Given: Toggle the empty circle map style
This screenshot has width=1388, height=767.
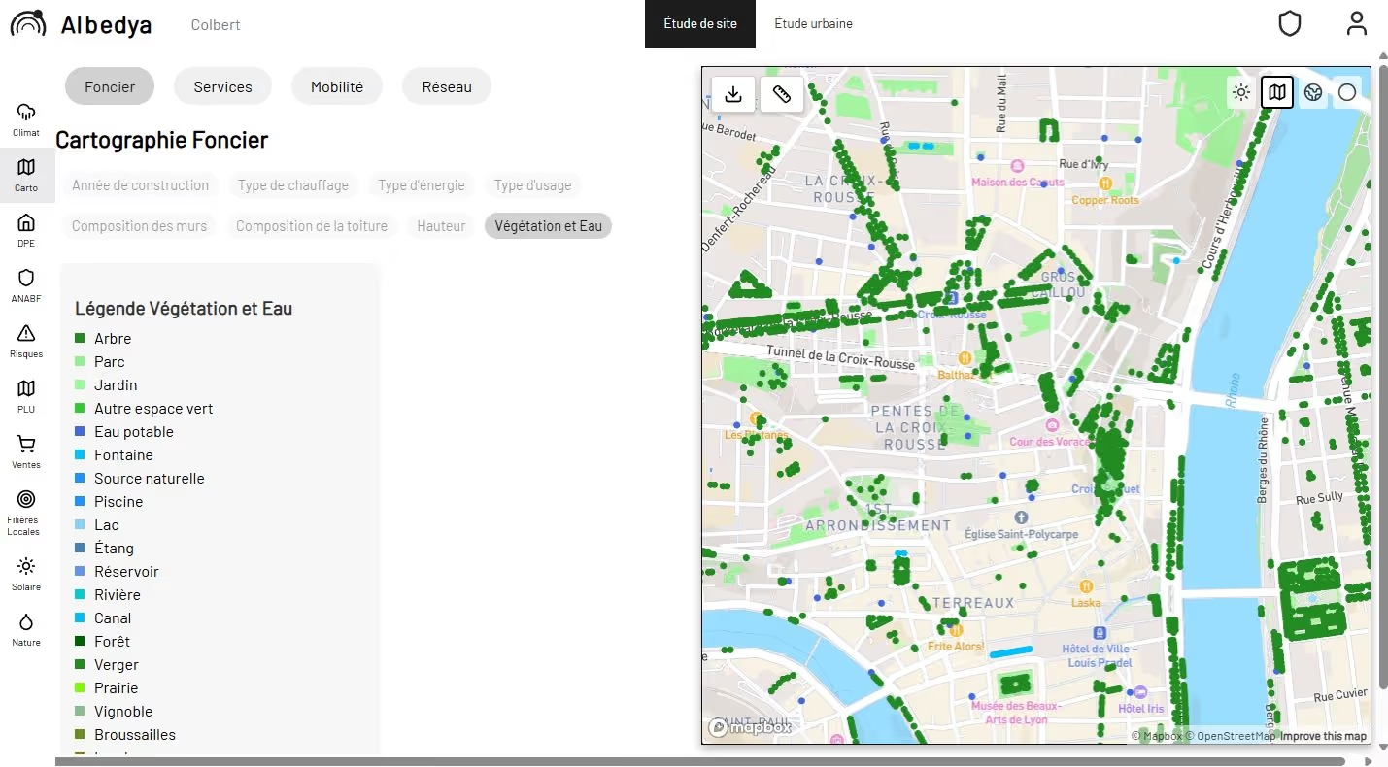Looking at the screenshot, I should click(1347, 93).
